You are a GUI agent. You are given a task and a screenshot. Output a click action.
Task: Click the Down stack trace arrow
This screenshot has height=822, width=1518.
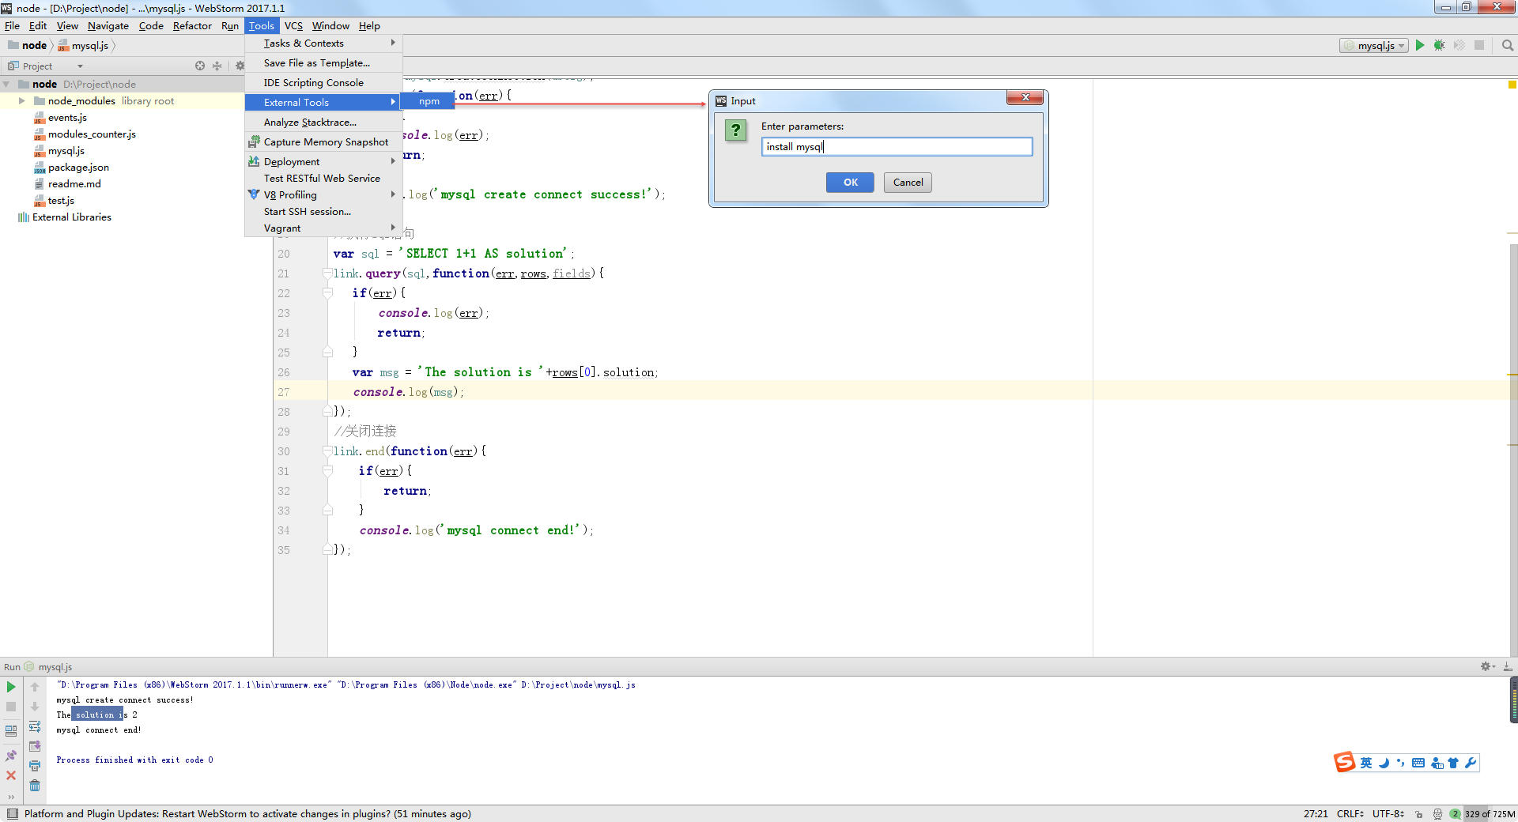pyautogui.click(x=35, y=707)
